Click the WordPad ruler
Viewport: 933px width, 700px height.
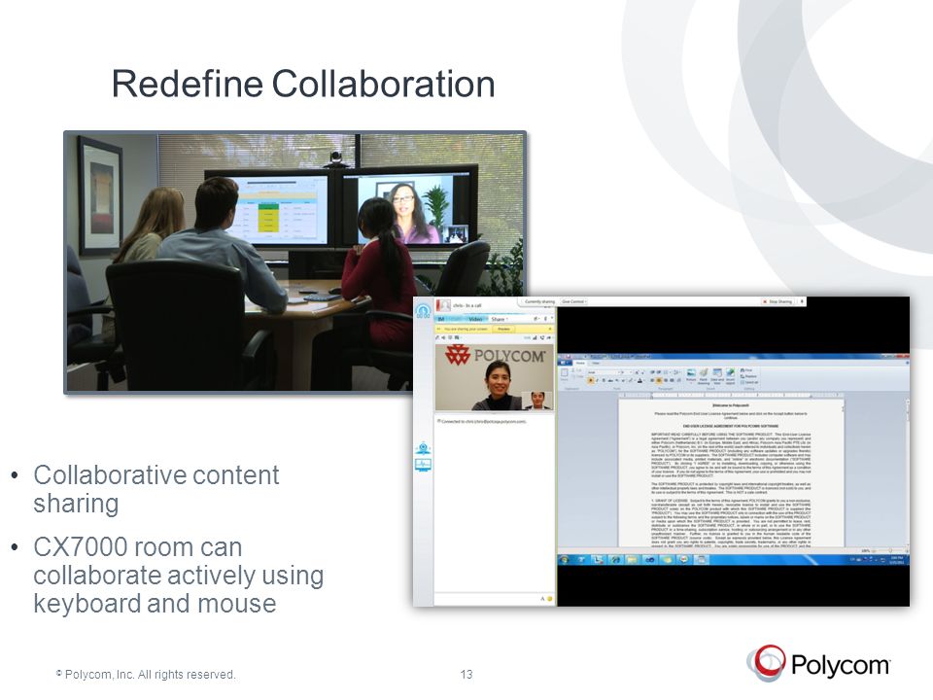click(x=731, y=396)
